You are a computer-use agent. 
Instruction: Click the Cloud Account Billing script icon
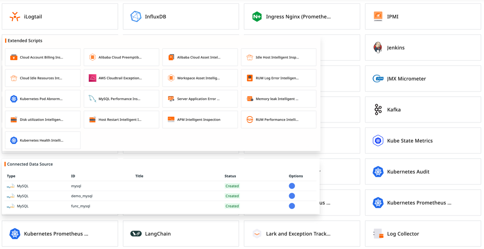[x=14, y=57]
